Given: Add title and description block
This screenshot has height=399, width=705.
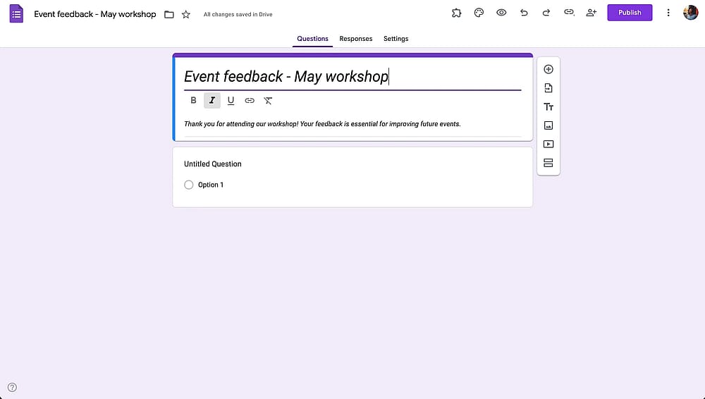Looking at the screenshot, I should click(548, 106).
